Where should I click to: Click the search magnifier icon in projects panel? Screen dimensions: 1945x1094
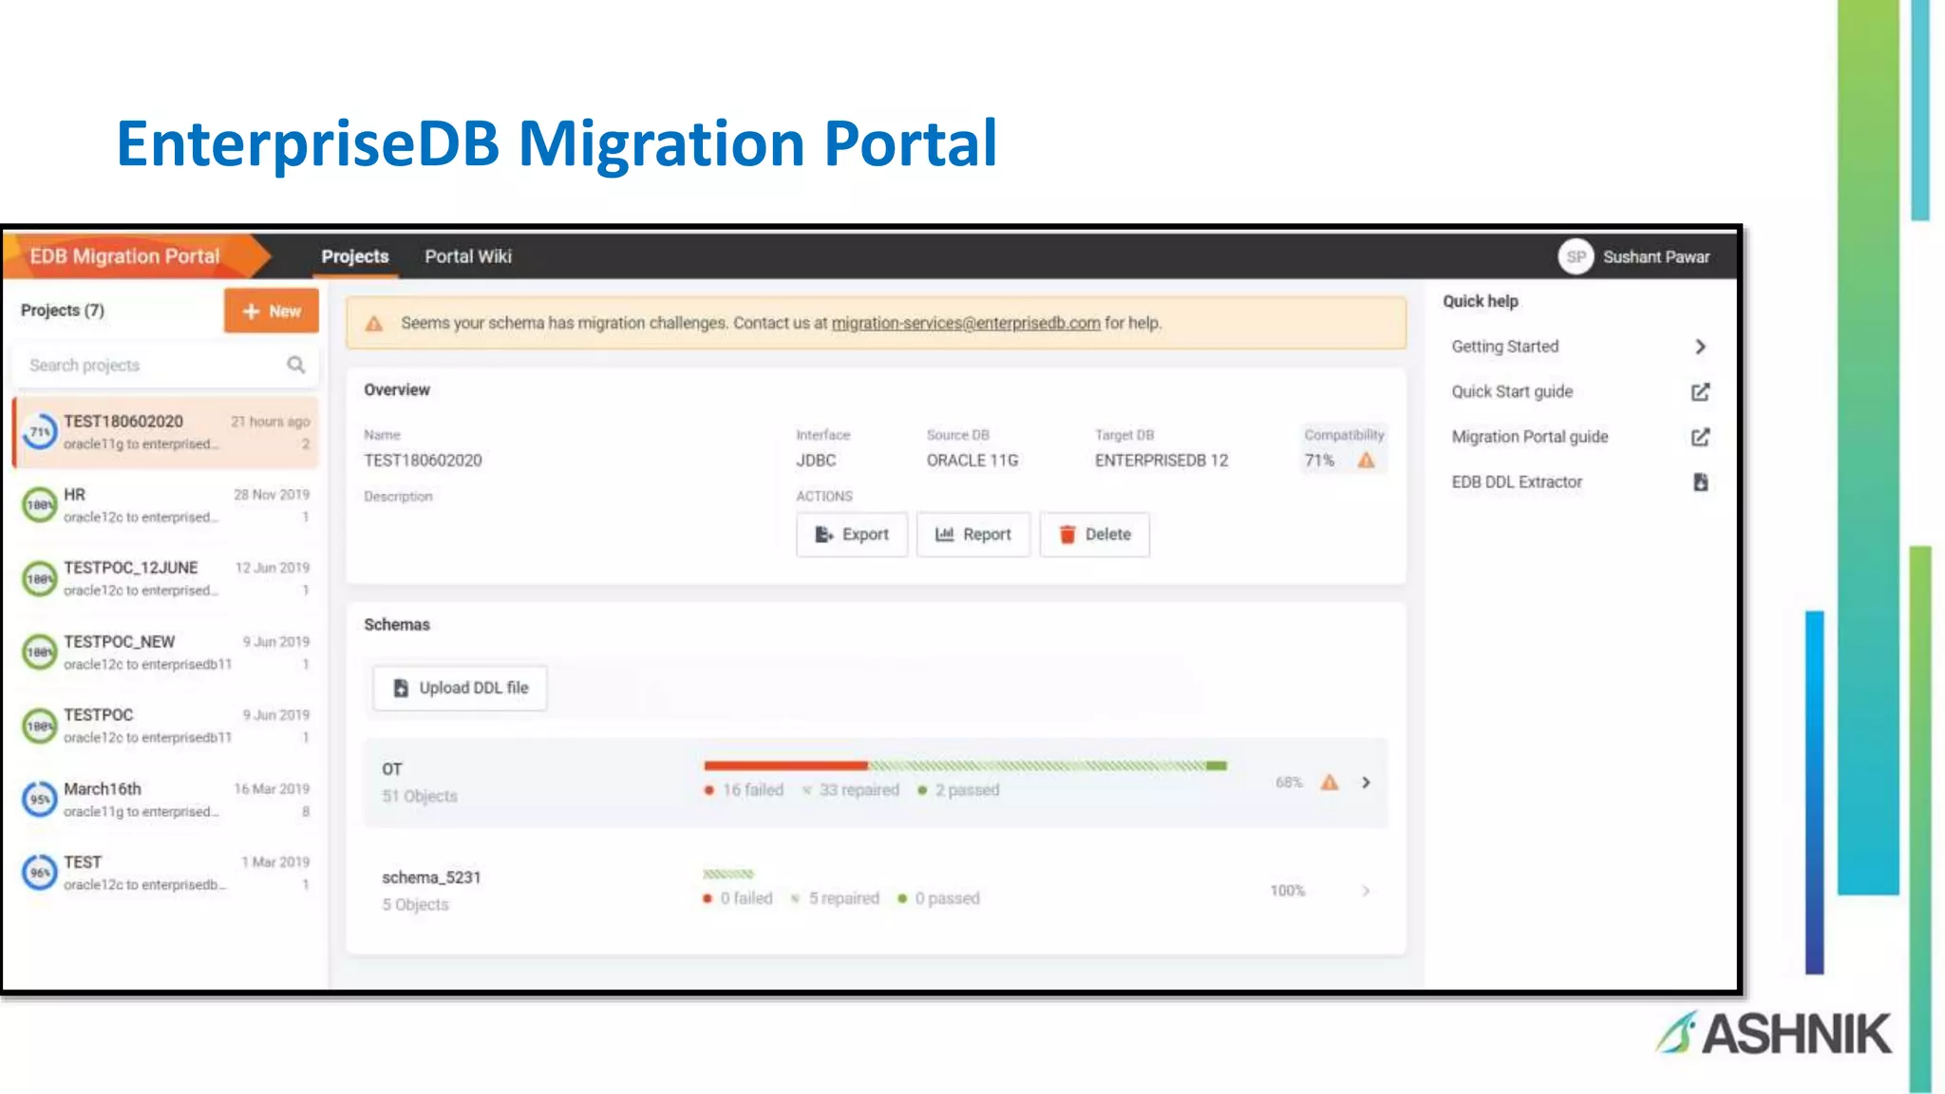pos(296,365)
